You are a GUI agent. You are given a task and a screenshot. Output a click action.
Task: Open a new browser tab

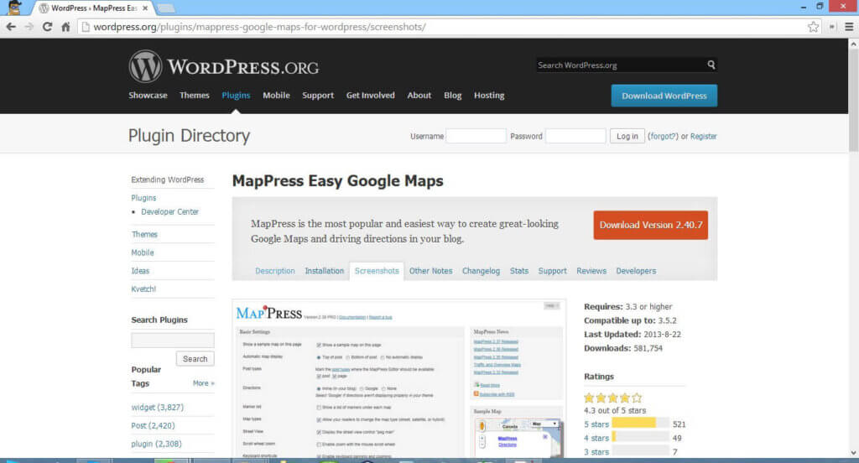point(165,8)
